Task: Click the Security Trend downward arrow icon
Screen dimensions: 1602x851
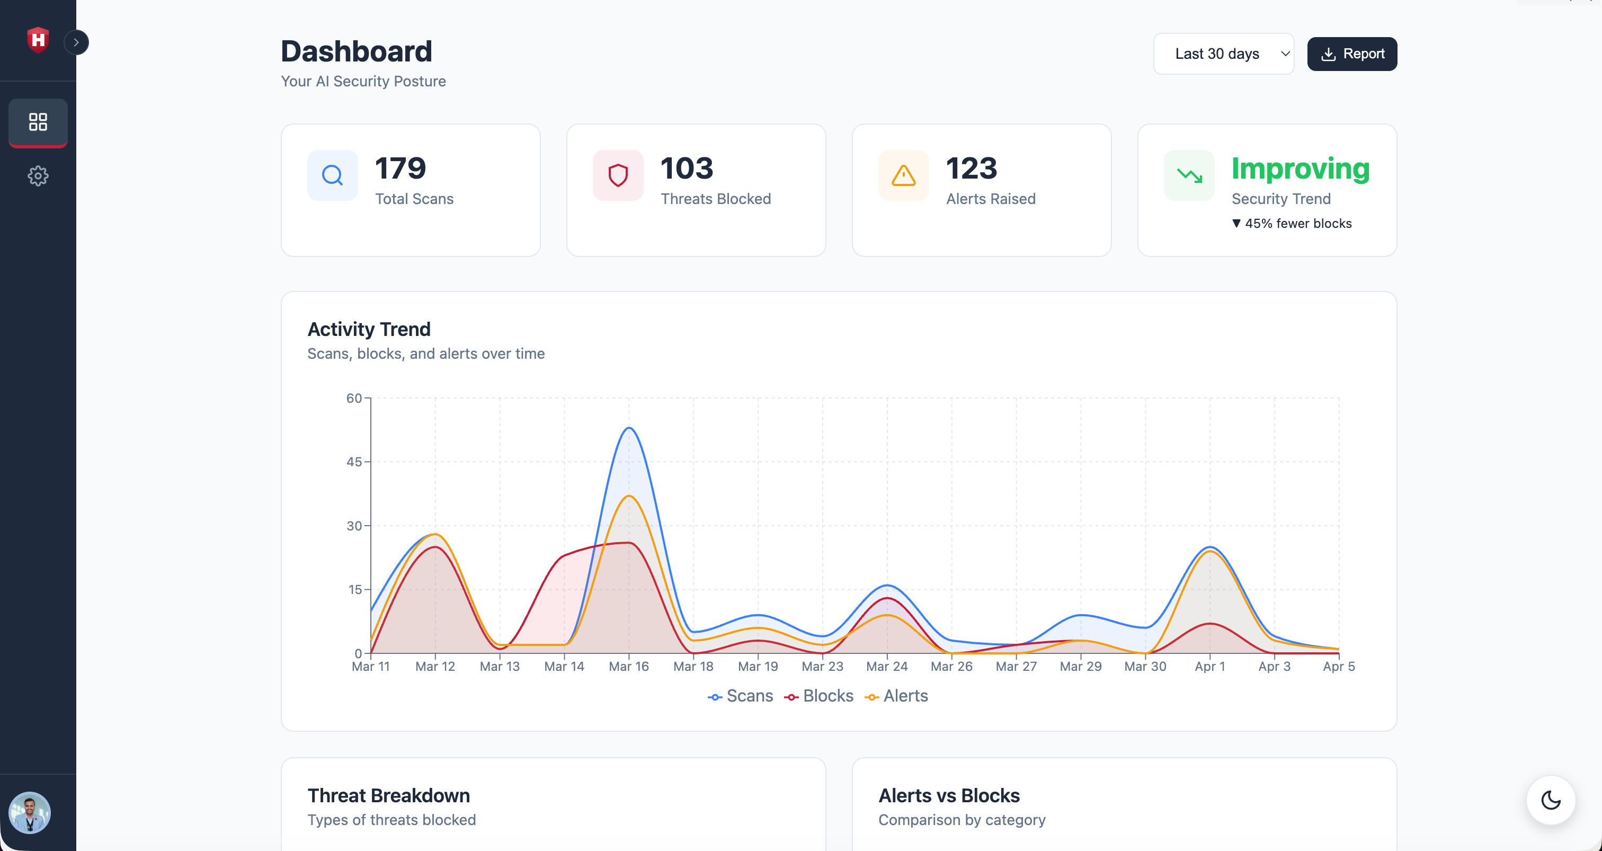Action: pos(1188,175)
